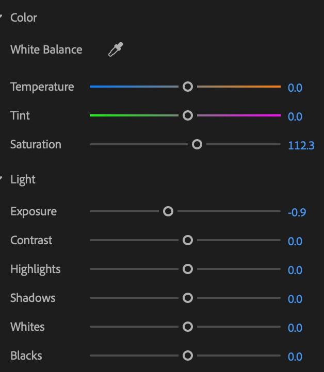Click the Saturation slider handle
Viewport: 324px width, 372px height.
coord(197,144)
